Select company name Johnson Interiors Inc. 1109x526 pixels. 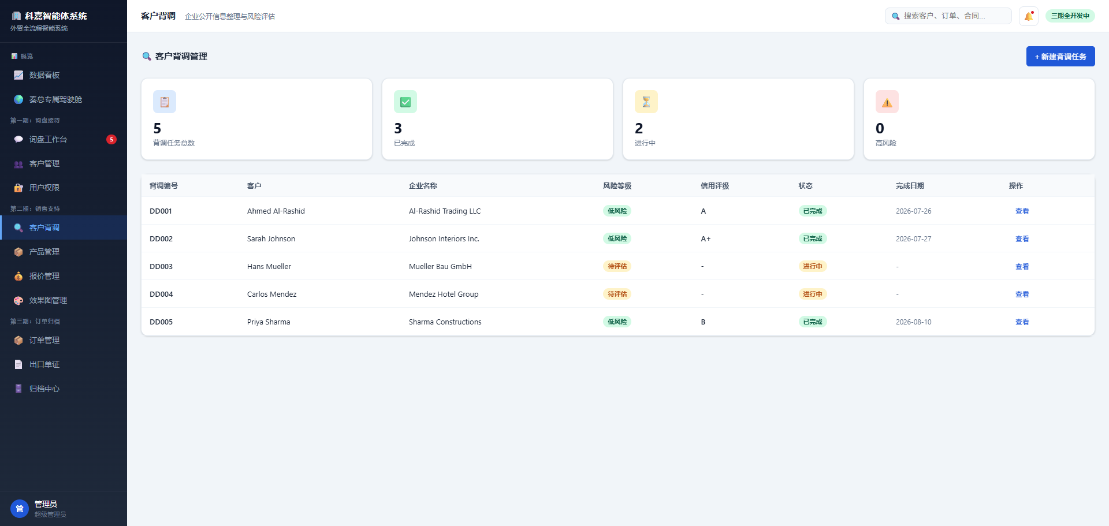click(444, 239)
